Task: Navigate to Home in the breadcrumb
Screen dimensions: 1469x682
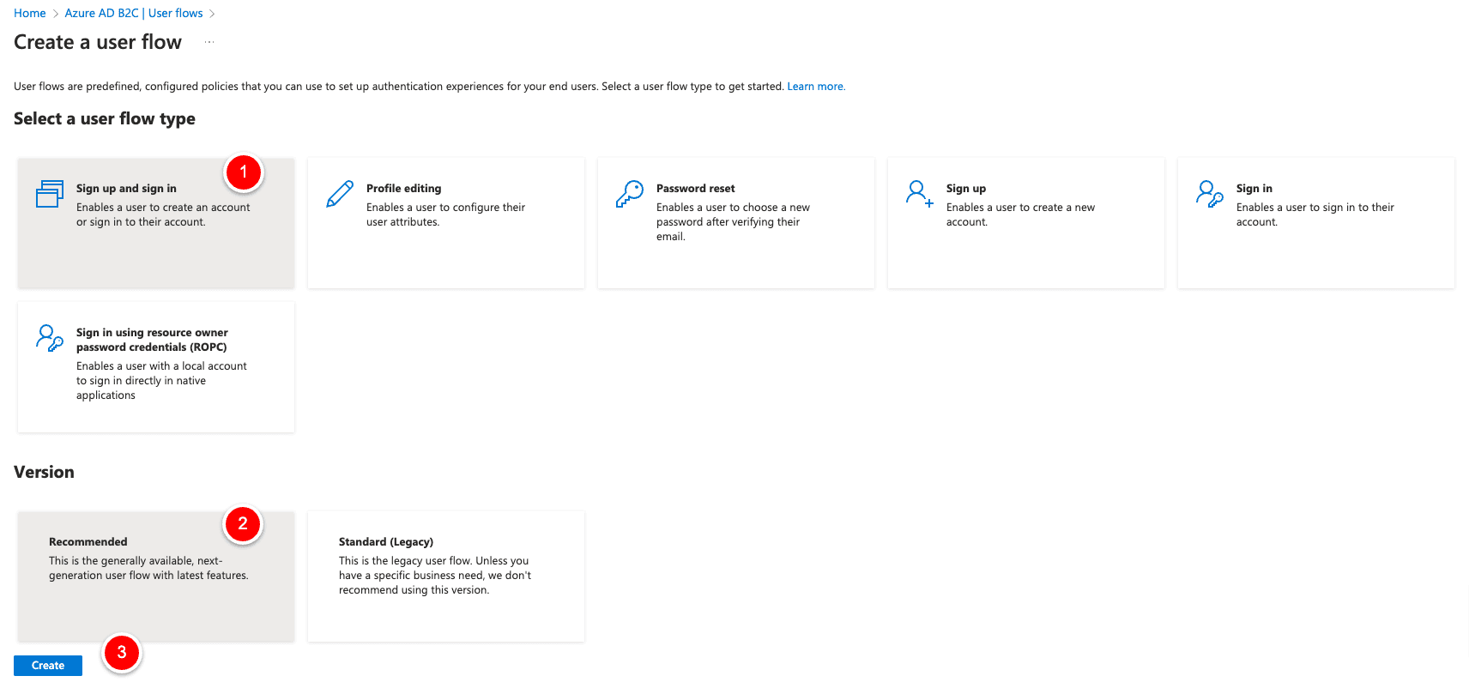Action: (x=29, y=13)
